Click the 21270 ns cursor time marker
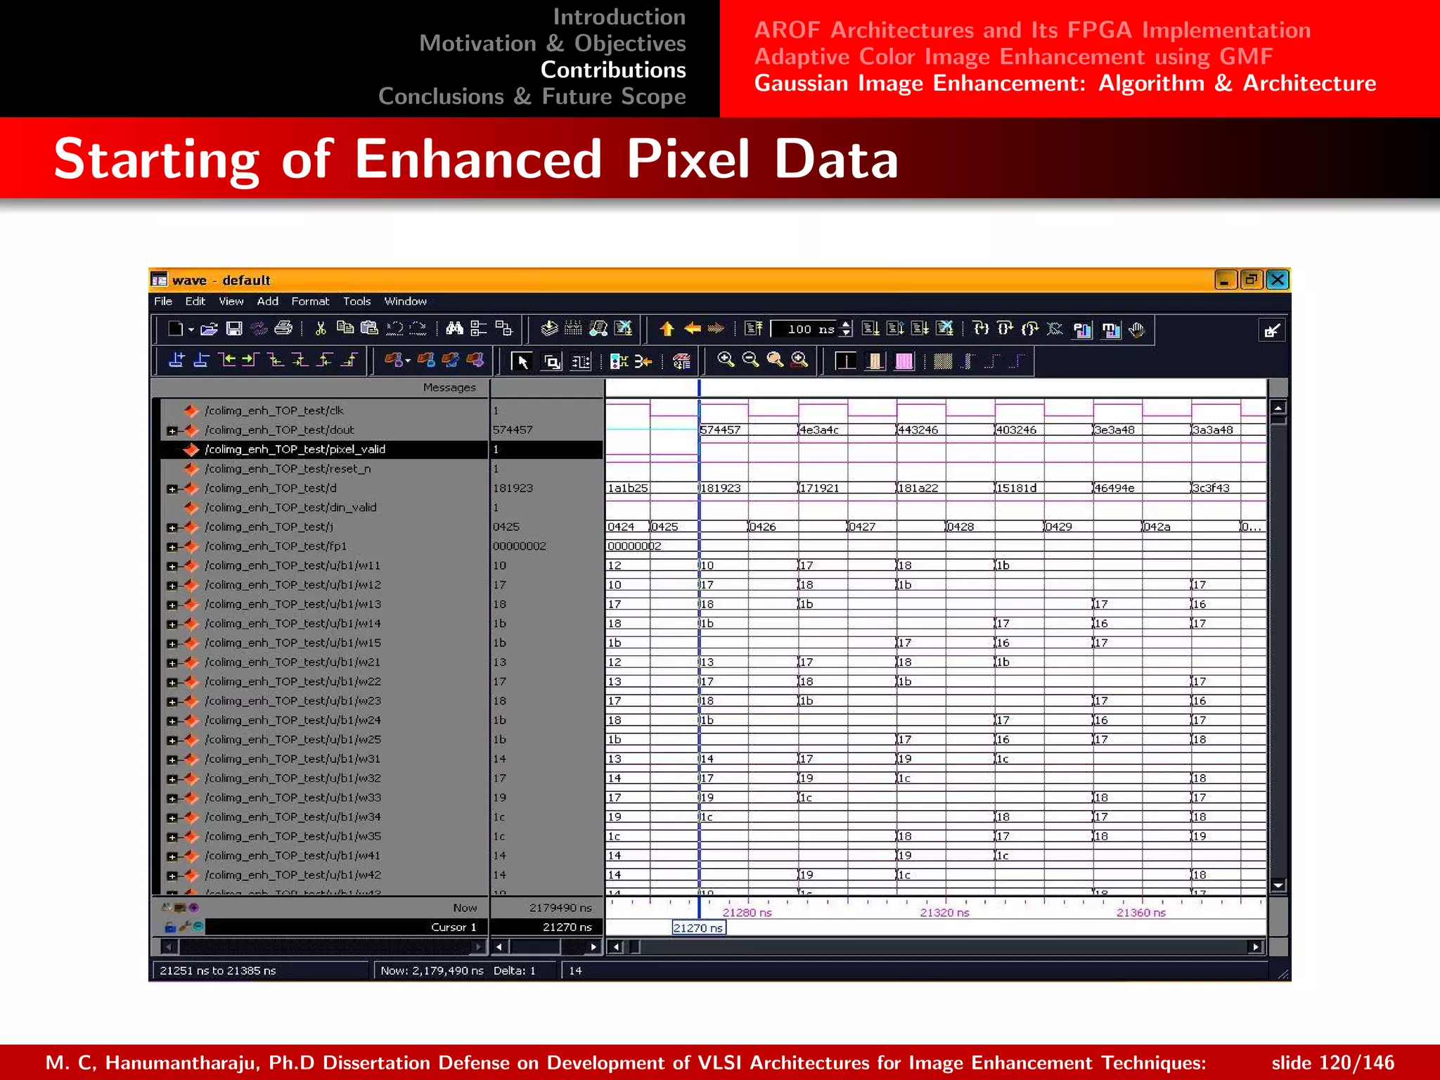Viewport: 1440px width, 1080px height. [698, 928]
